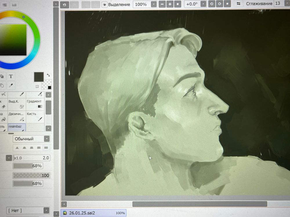Open the Сглаживание stabilizer dropdown
Viewport: 290px width, 217px height.
tap(287, 3)
